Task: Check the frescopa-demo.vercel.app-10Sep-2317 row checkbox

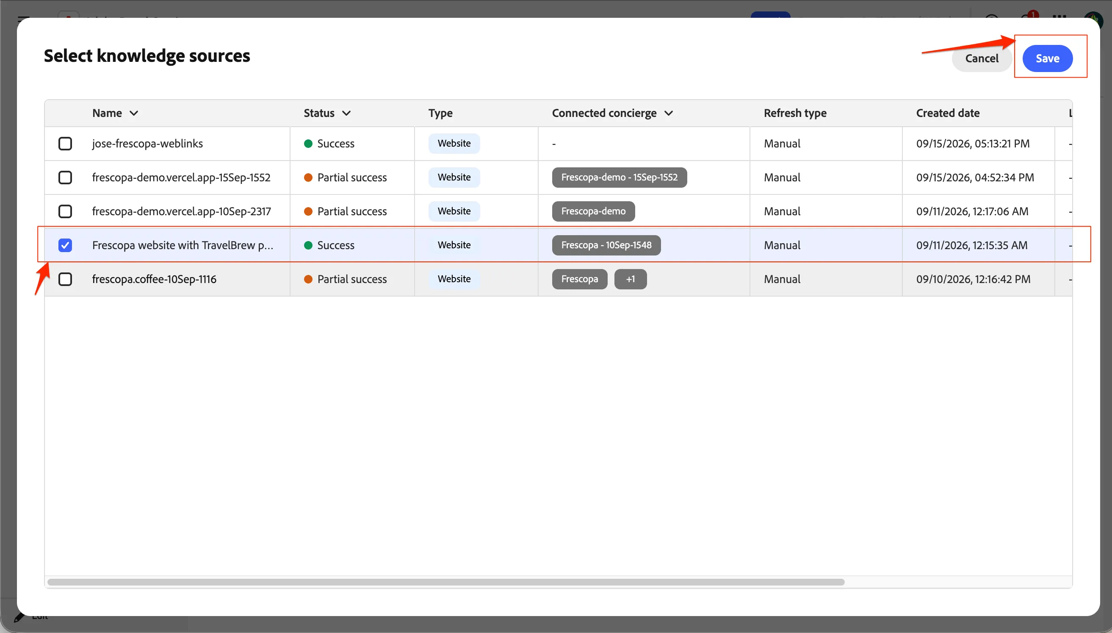Action: coord(65,211)
